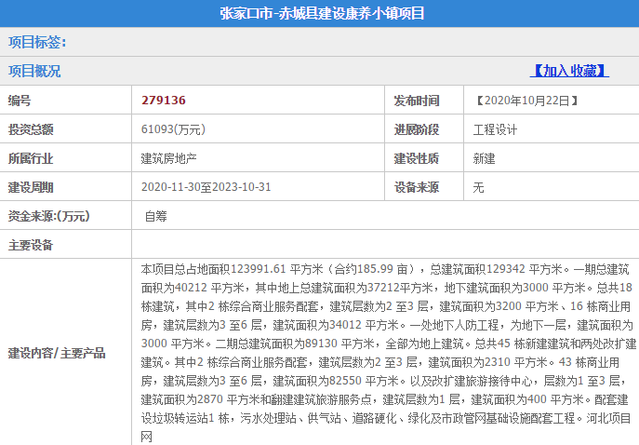
Task: Select the 项目标签 section header
Action: pyautogui.click(x=37, y=42)
